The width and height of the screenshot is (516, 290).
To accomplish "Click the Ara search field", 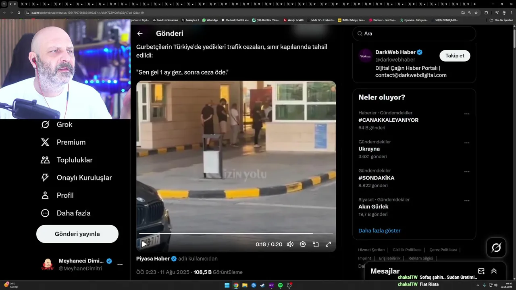I will [x=414, y=33].
